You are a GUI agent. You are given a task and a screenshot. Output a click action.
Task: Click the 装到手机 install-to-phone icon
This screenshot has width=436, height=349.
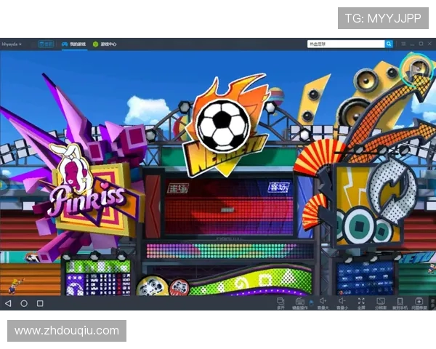point(399,302)
